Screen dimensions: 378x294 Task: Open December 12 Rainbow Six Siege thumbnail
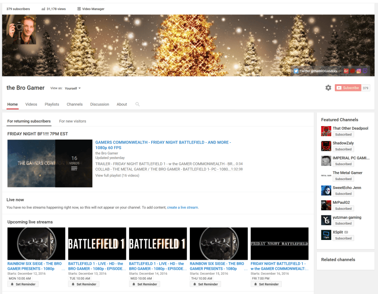[36, 244]
